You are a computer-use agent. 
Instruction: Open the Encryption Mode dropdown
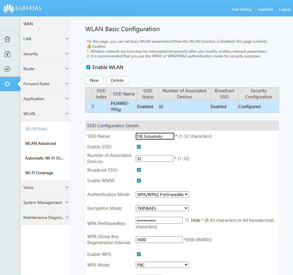(162, 208)
